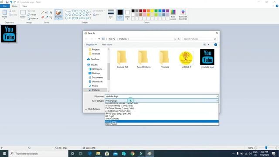279x157 pixels.
Task: Open the Rotate dropdown
Action: coord(33,18)
